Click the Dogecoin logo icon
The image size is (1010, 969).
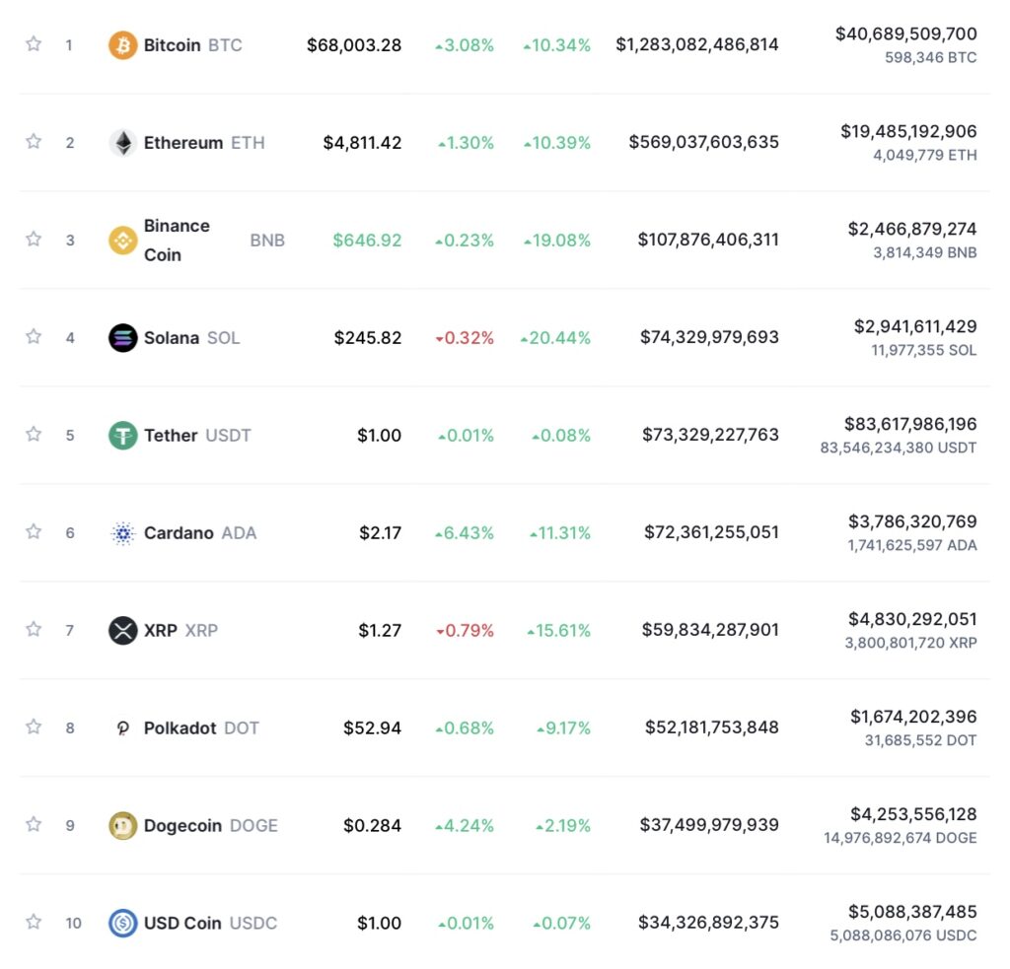(122, 825)
